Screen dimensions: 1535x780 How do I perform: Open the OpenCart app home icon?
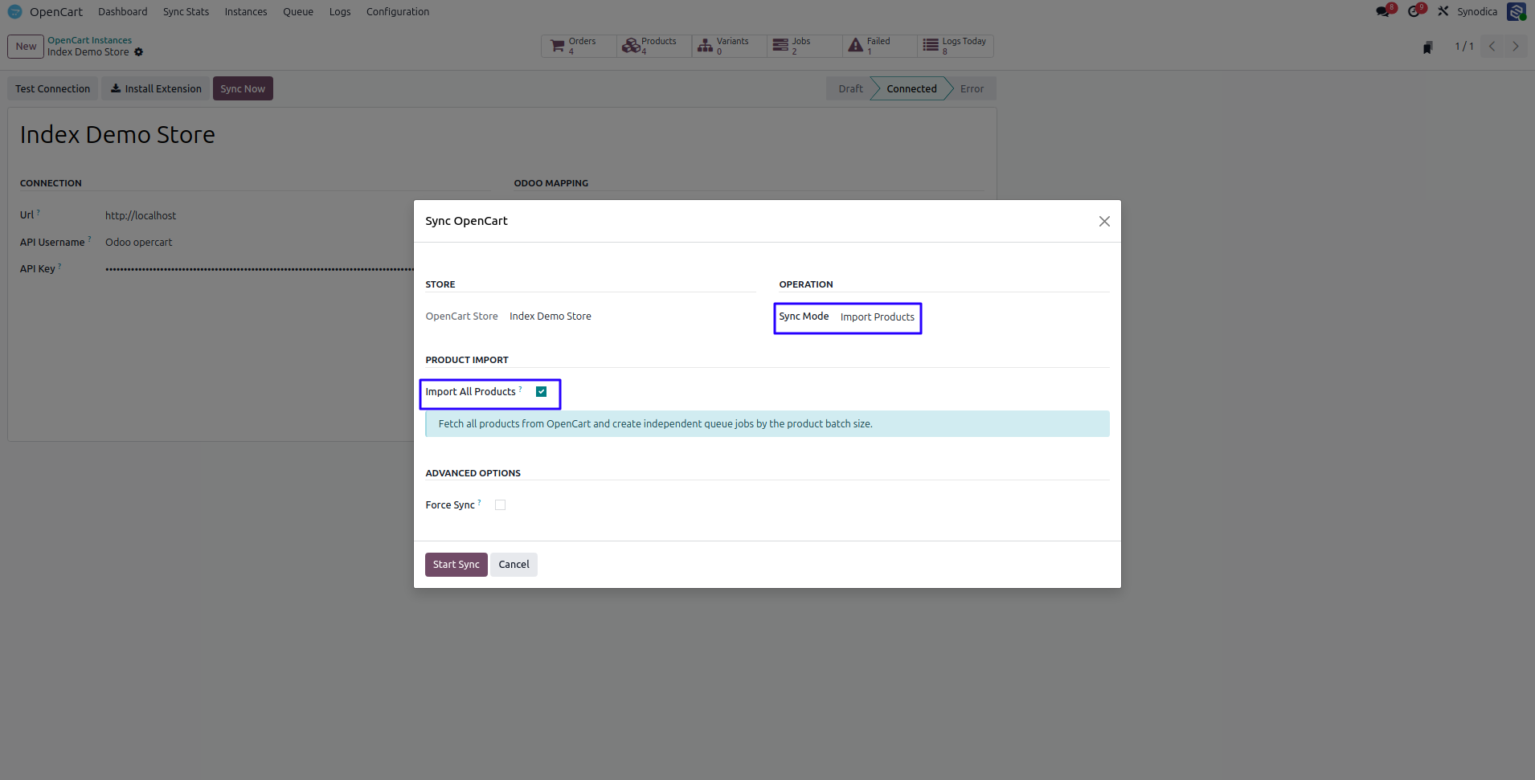click(14, 11)
